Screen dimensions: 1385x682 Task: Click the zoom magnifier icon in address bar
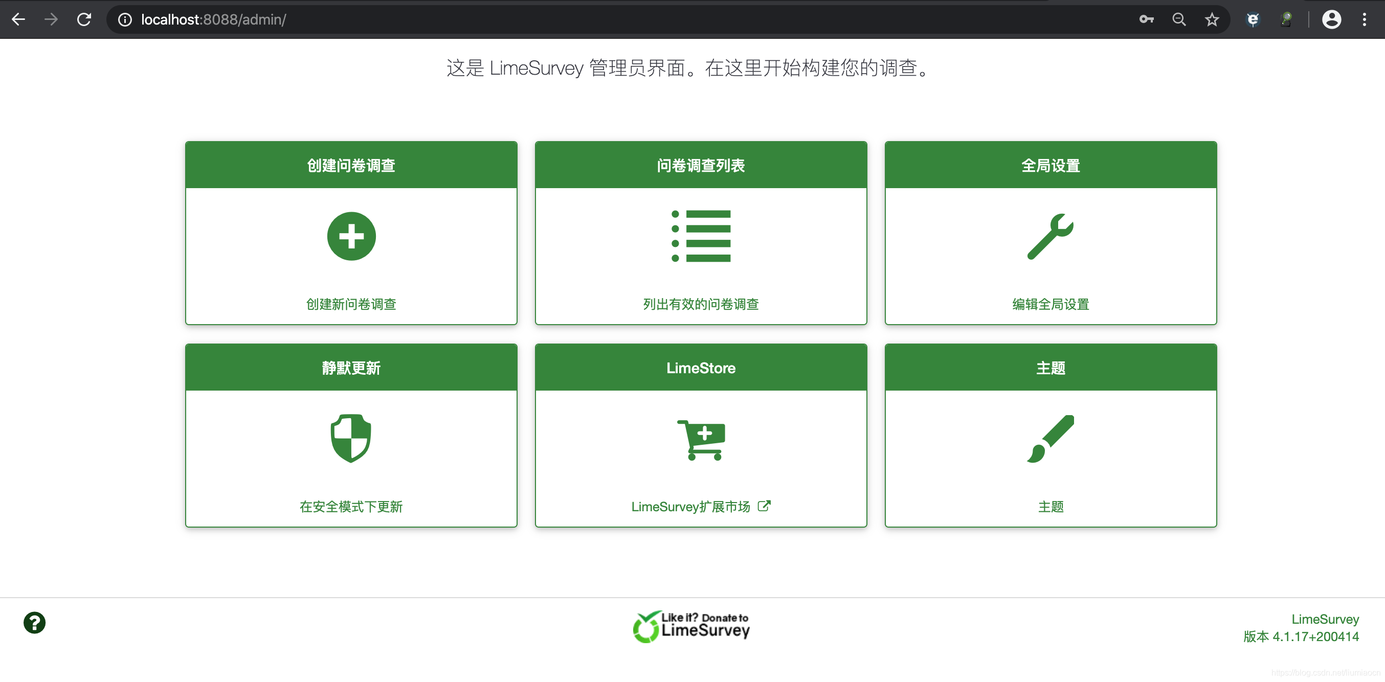pyautogui.click(x=1178, y=19)
